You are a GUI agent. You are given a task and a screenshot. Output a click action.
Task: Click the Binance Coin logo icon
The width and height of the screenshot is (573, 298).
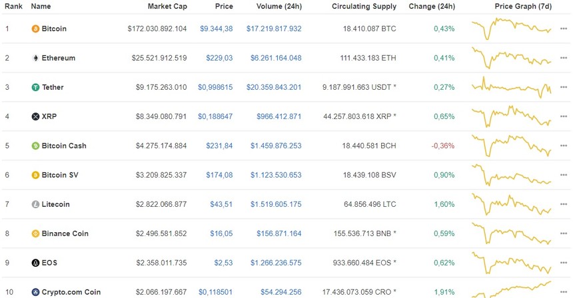[35, 233]
